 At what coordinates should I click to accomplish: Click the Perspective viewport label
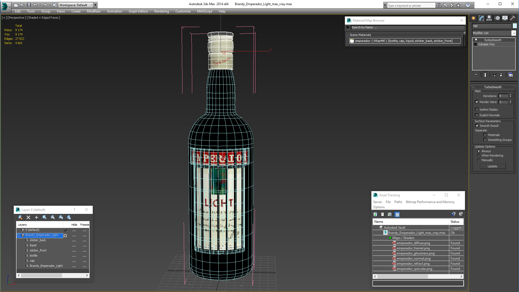click(17, 18)
